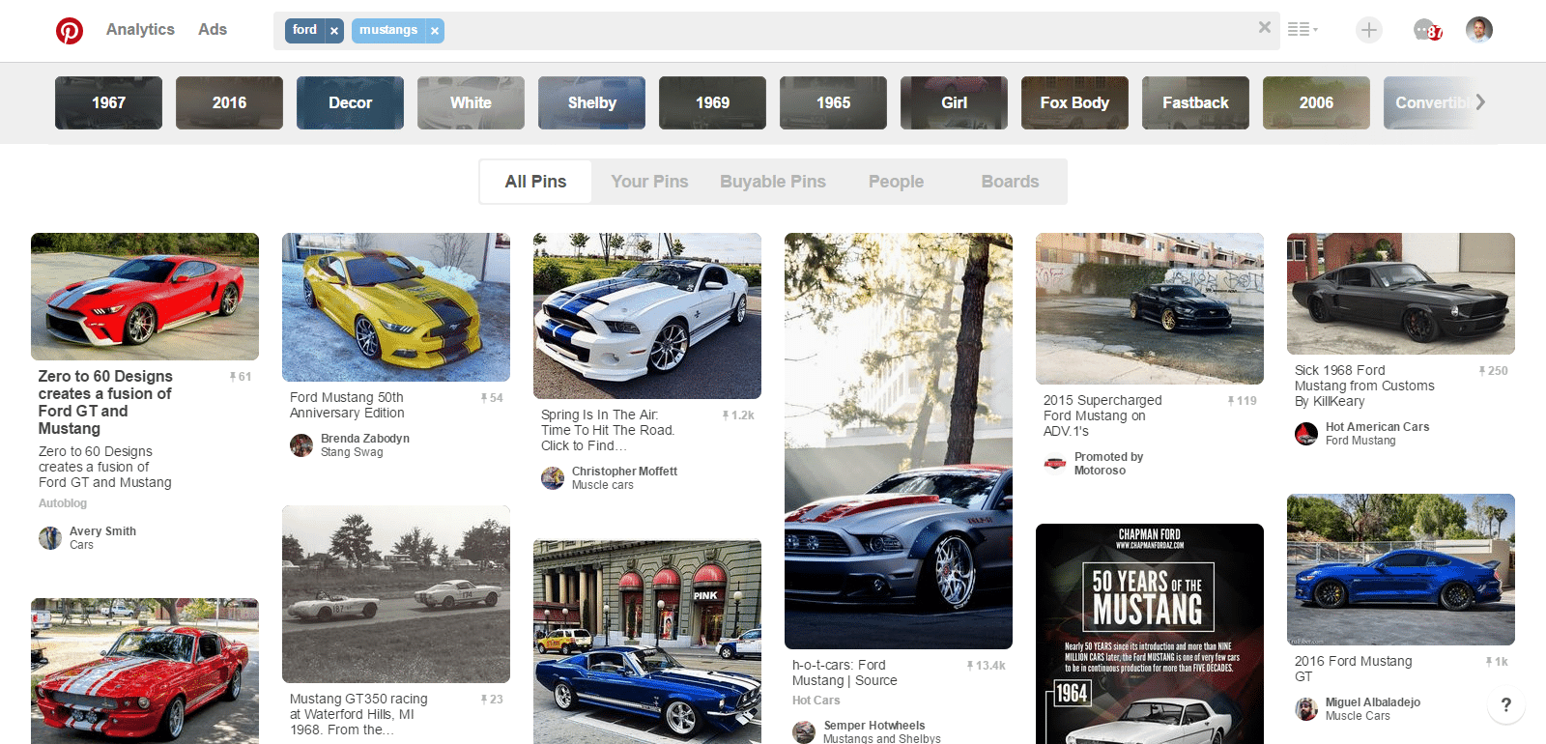Screen dimensions: 1546x744
Task: Open Analytics menu
Action: 140,29
